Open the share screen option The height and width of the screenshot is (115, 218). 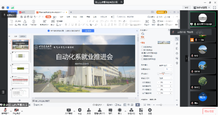point(69,110)
